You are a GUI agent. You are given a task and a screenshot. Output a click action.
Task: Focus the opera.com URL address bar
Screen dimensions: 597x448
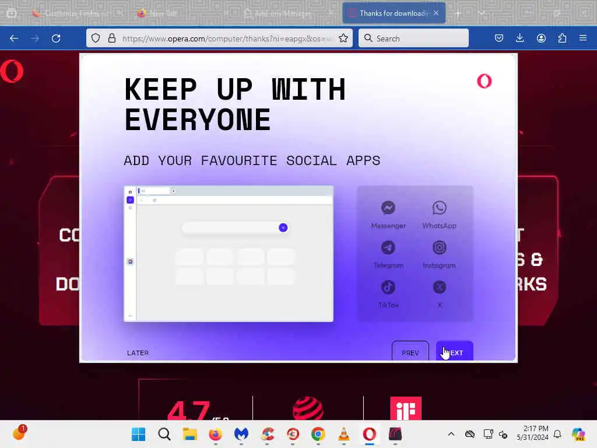[227, 38]
